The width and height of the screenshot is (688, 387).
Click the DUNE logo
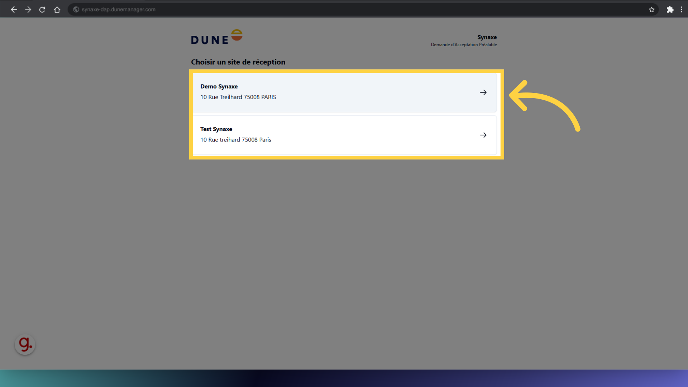click(x=216, y=37)
